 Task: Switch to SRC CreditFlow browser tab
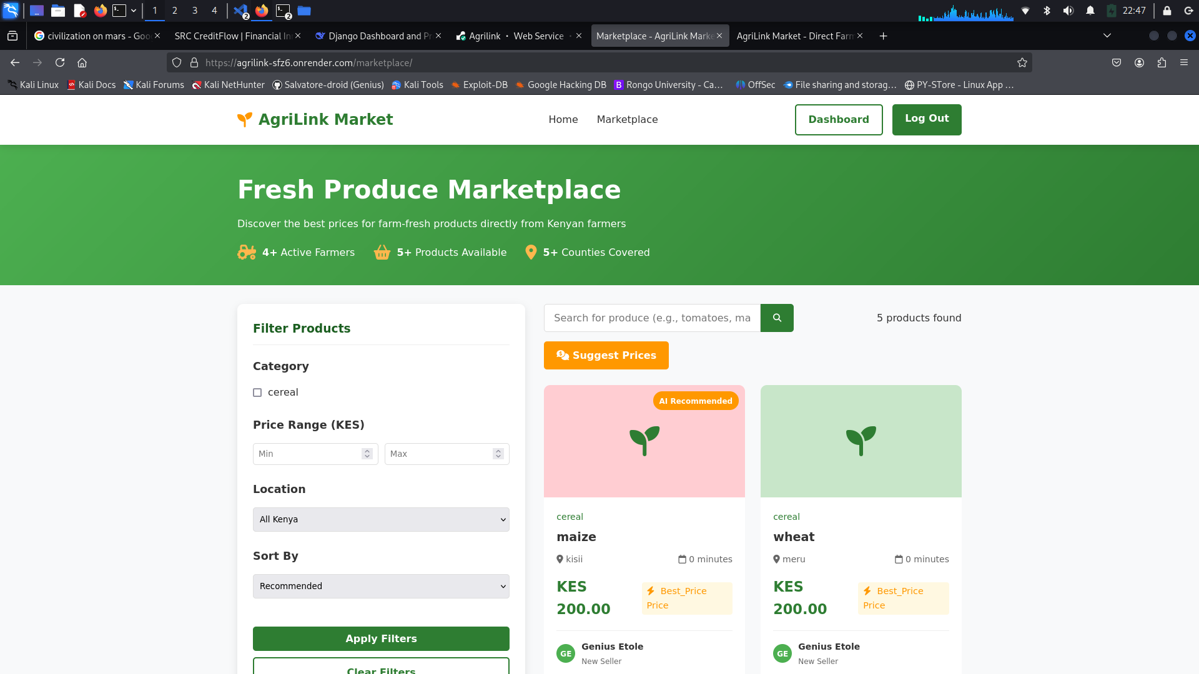click(232, 36)
